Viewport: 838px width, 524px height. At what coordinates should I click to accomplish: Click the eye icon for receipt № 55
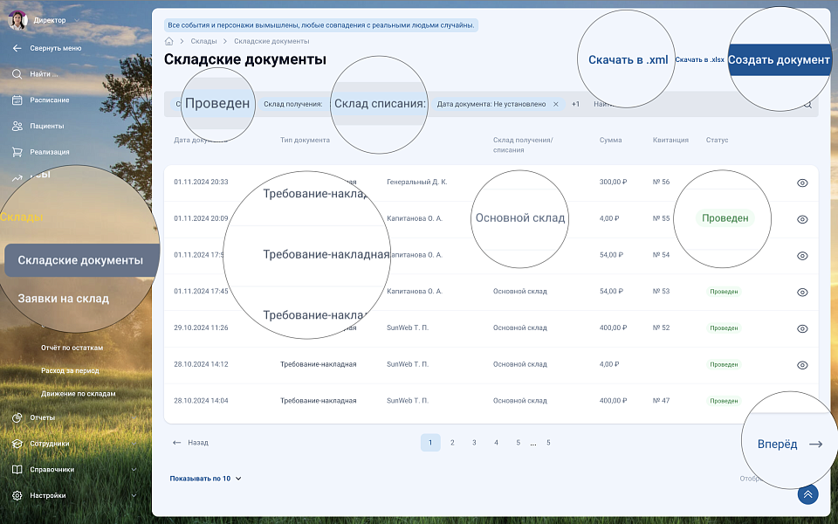tap(802, 219)
